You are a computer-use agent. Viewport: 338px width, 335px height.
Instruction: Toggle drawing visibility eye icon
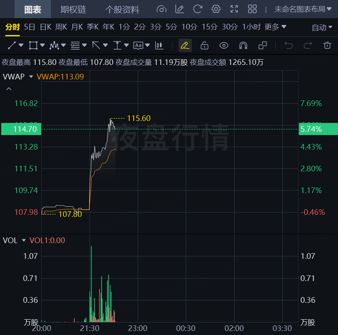tap(224, 45)
